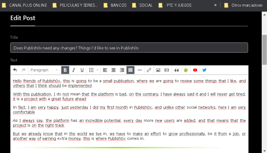Embed a Twitter tweet
This screenshot has height=153, width=267.
pyautogui.click(x=204, y=70)
